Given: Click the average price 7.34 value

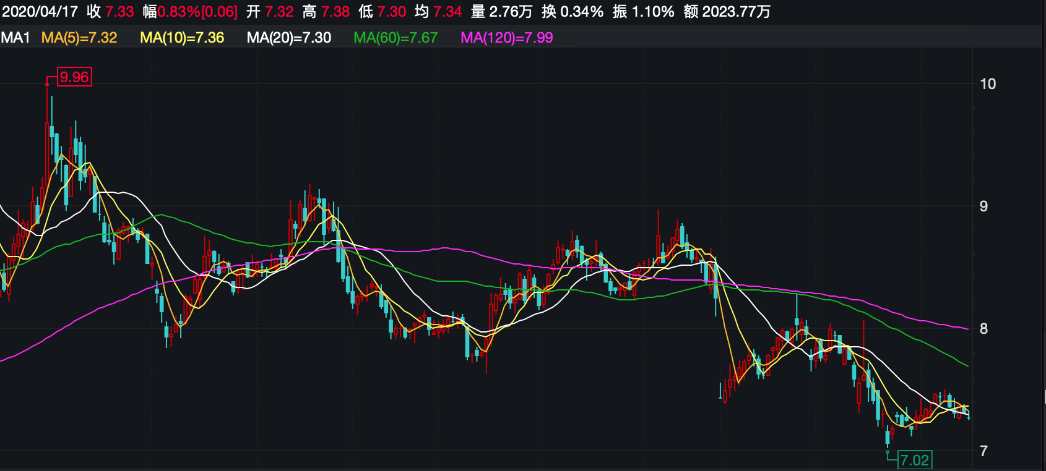Looking at the screenshot, I should coord(447,12).
